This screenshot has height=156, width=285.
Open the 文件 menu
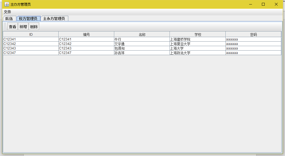(x=7, y=12)
